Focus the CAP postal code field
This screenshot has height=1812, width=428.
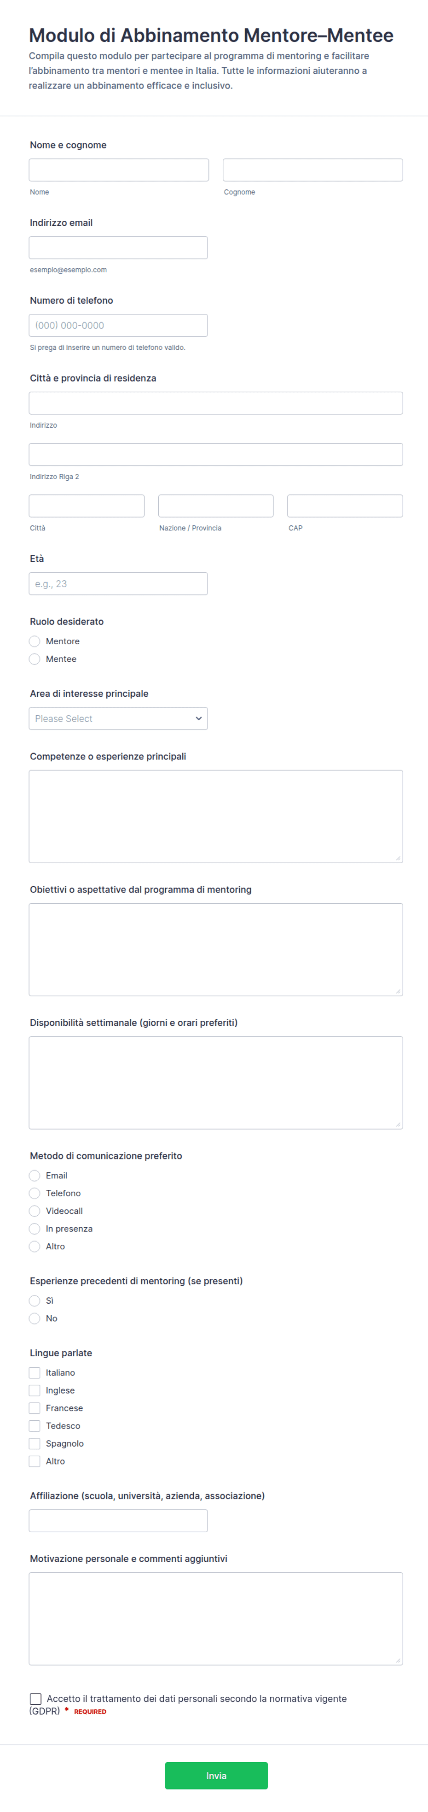point(345,506)
